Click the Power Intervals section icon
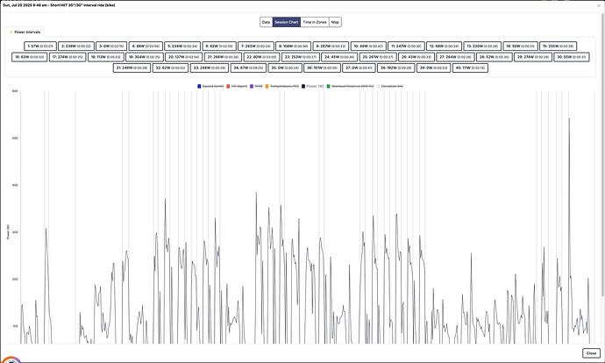This screenshot has width=605, height=363. point(11,32)
